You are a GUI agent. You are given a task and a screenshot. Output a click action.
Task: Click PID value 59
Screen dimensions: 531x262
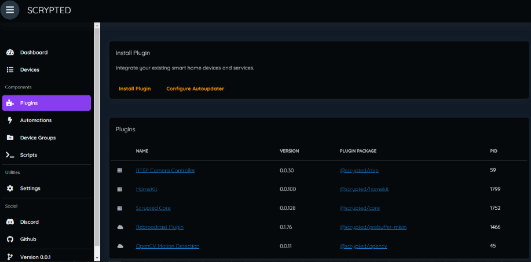point(493,170)
